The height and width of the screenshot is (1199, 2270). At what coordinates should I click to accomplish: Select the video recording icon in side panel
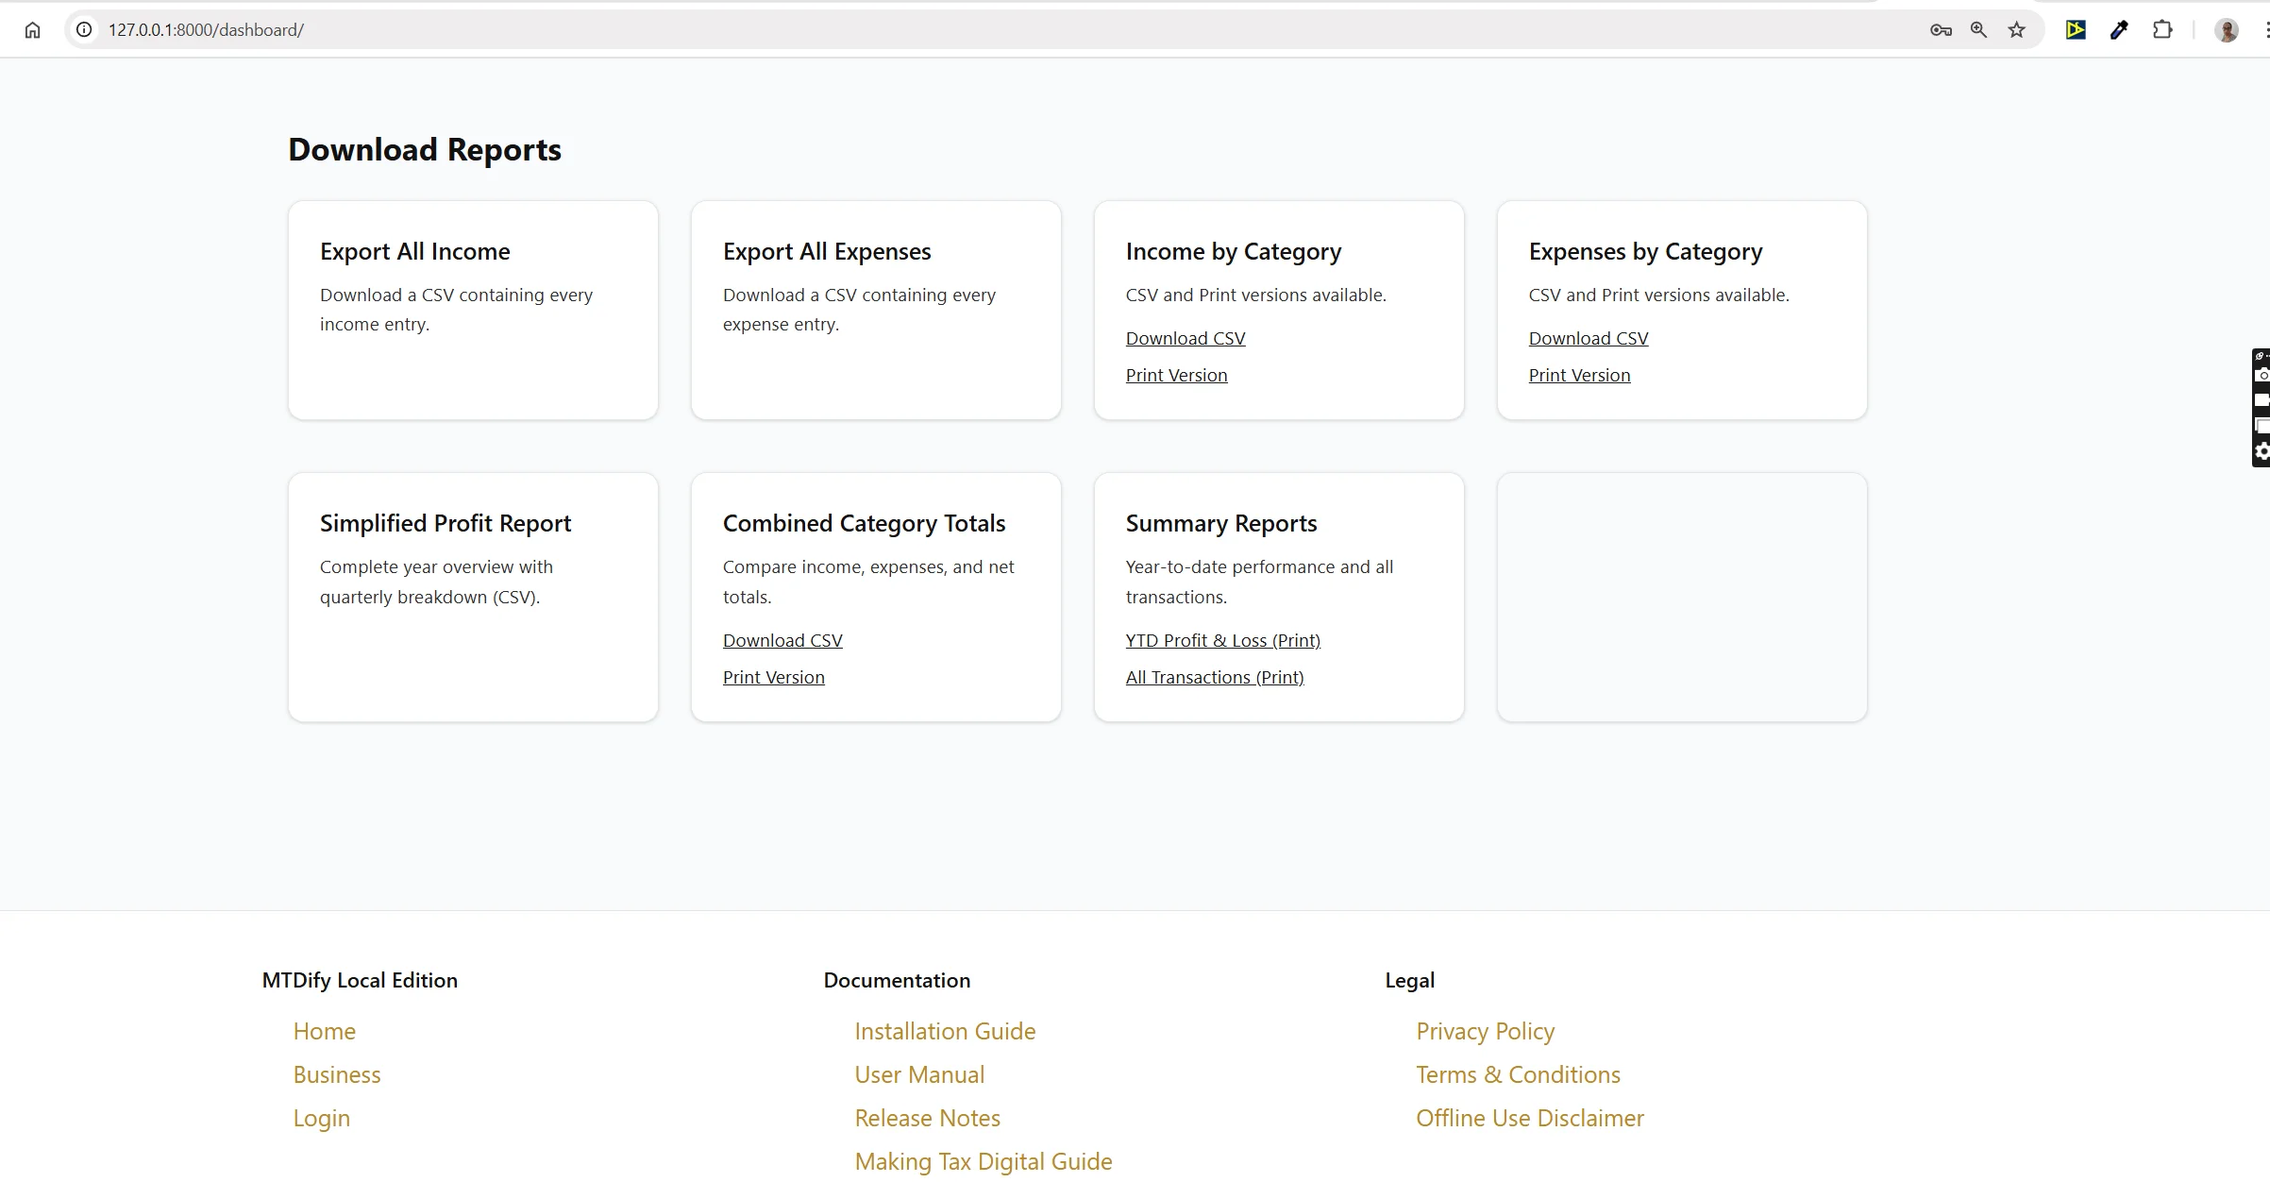click(x=2262, y=399)
